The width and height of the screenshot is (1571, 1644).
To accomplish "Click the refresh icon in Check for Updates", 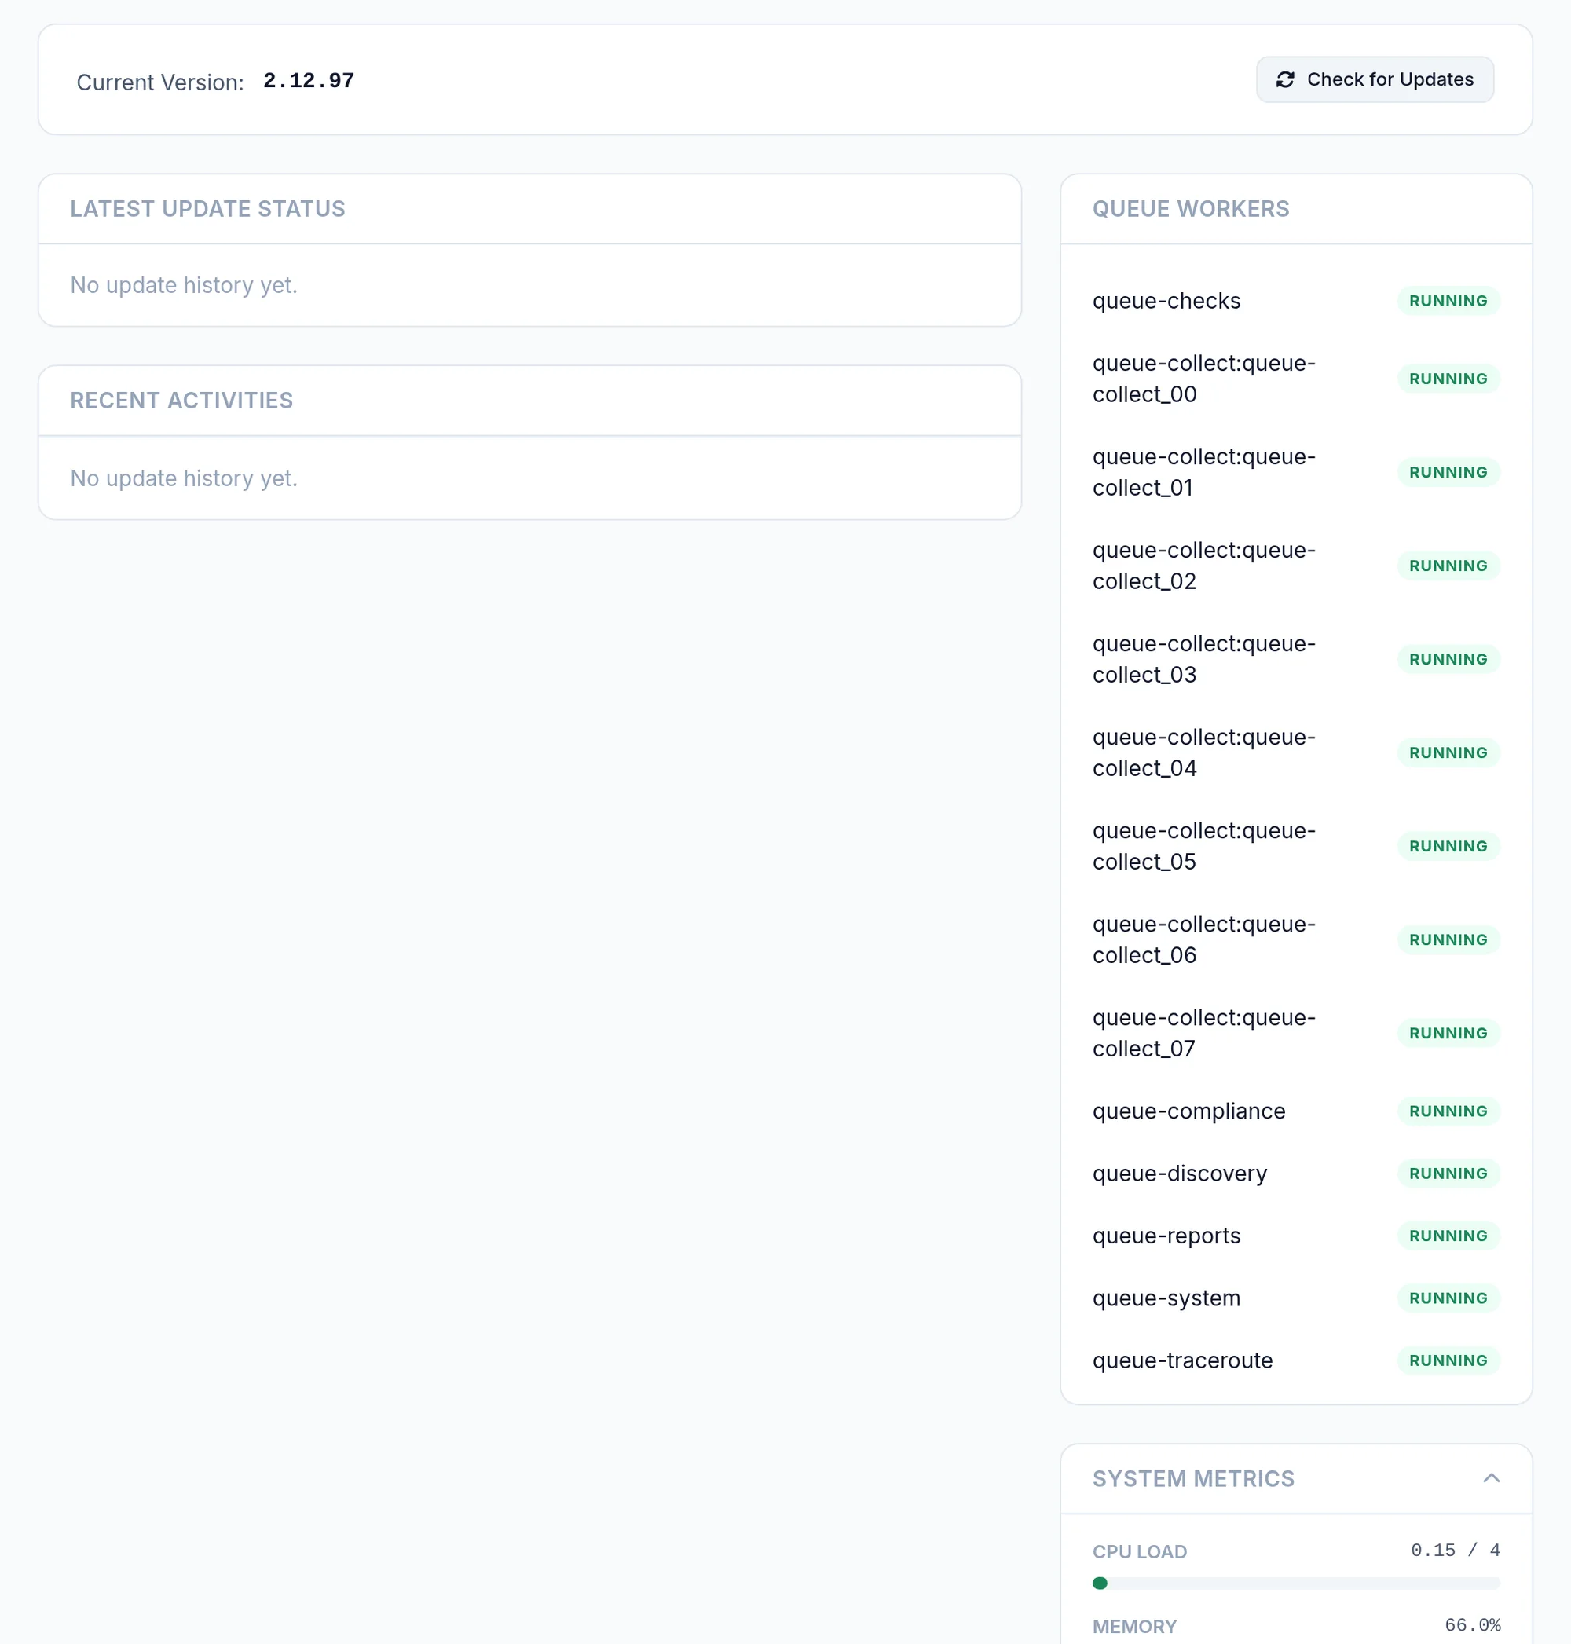I will tap(1284, 79).
